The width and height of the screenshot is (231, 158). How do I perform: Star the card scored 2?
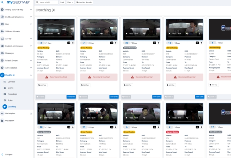(x=201, y=127)
